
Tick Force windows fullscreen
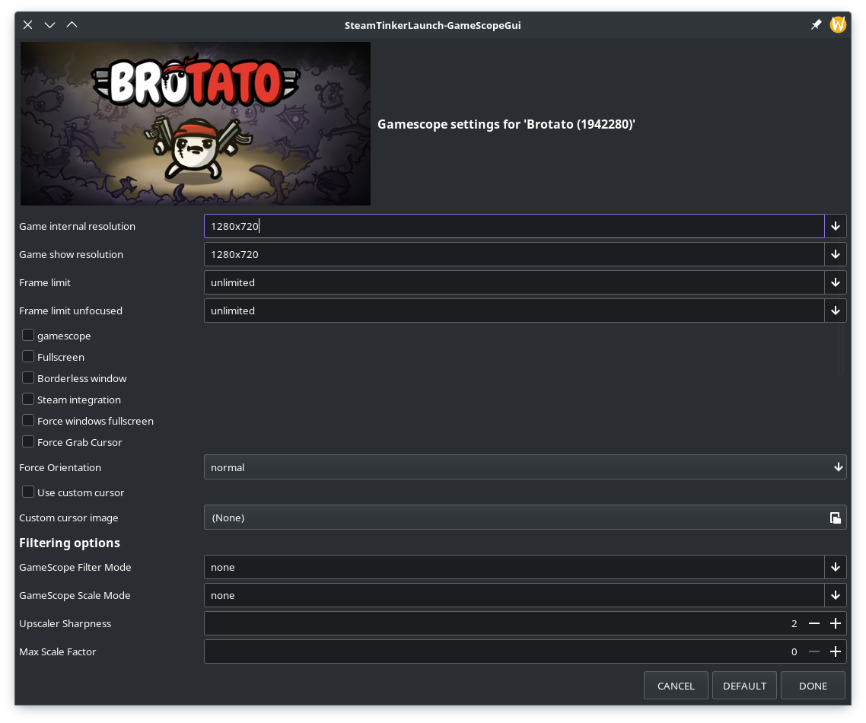(x=28, y=420)
